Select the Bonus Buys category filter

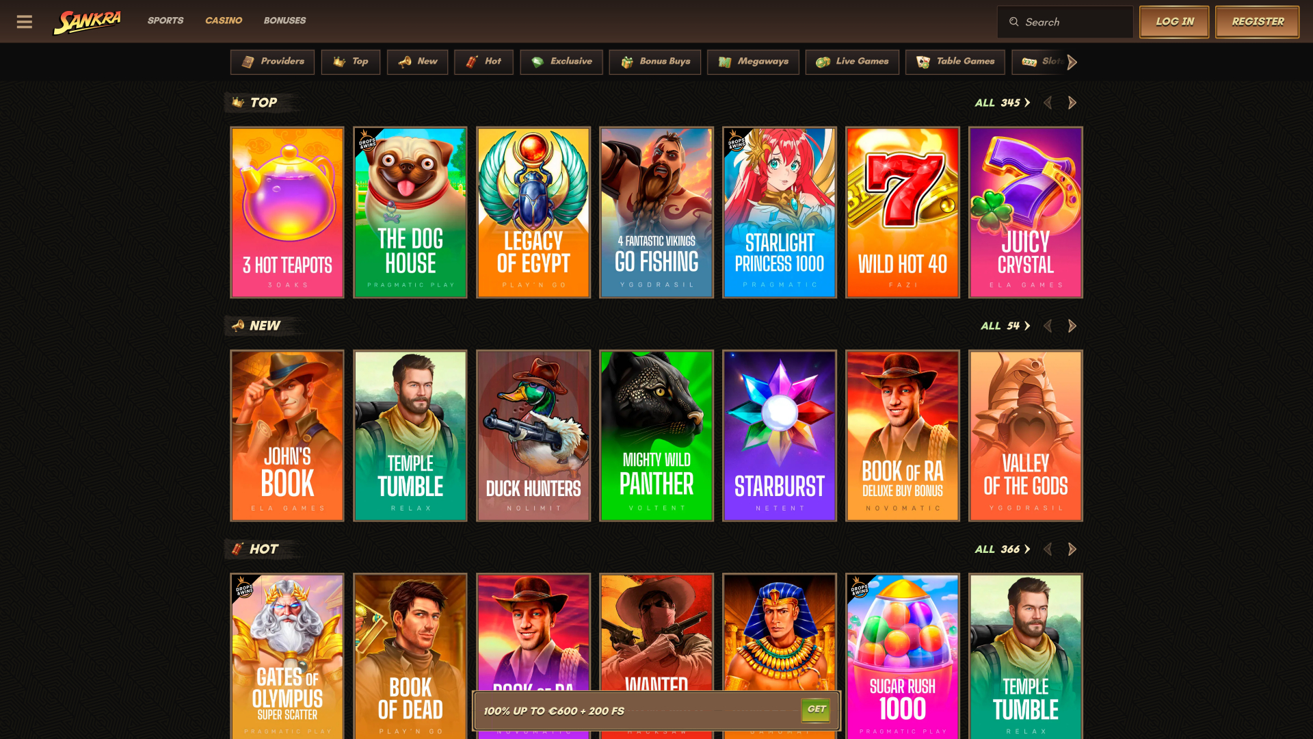[x=655, y=62]
